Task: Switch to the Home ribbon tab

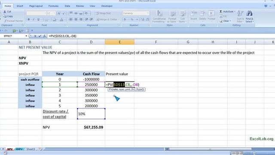Action: tap(8, 6)
